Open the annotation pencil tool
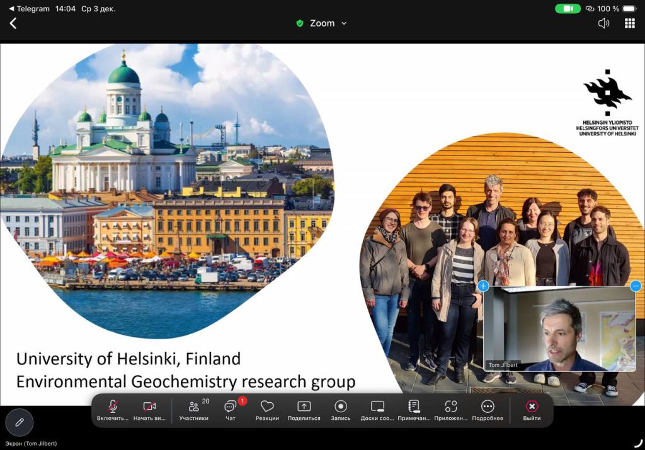The image size is (645, 450). 20,422
